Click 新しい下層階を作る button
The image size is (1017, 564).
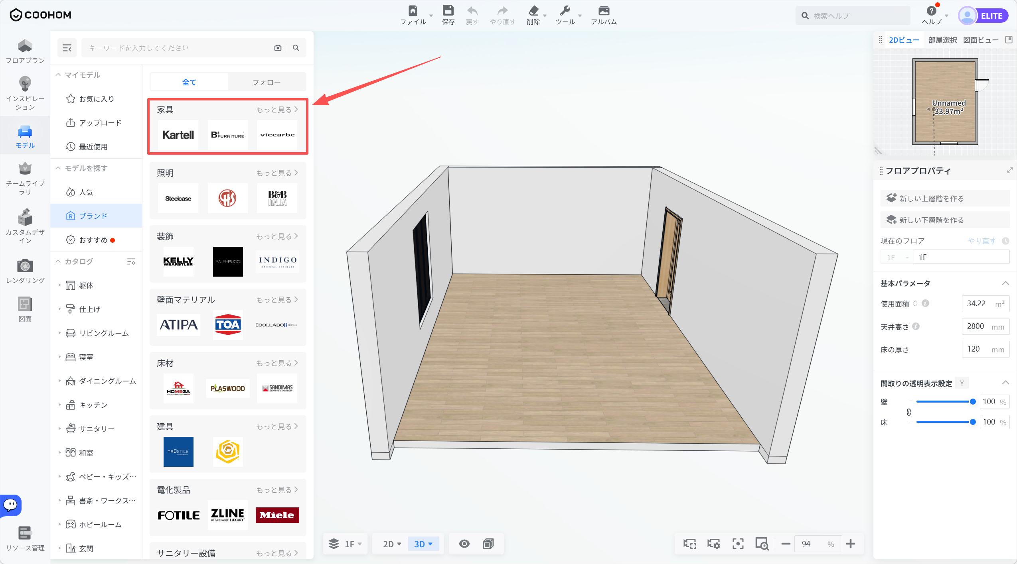coord(945,220)
